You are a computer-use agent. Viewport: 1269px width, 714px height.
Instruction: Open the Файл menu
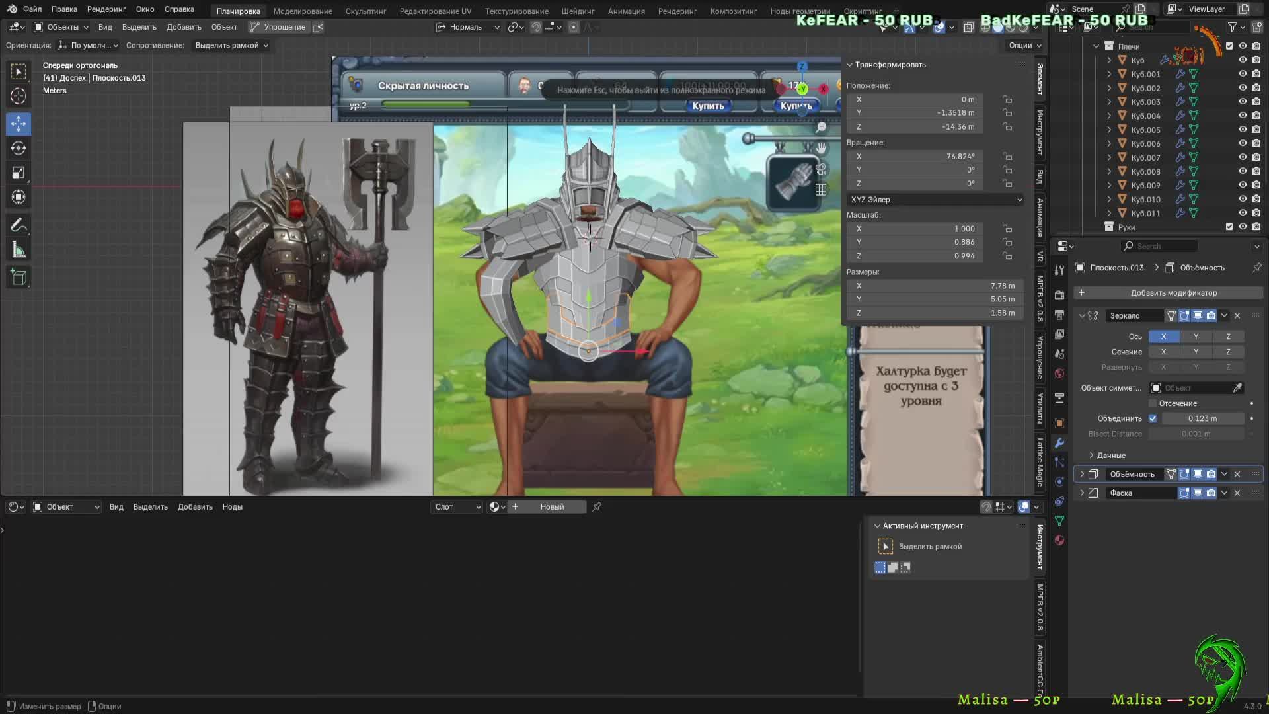click(32, 9)
